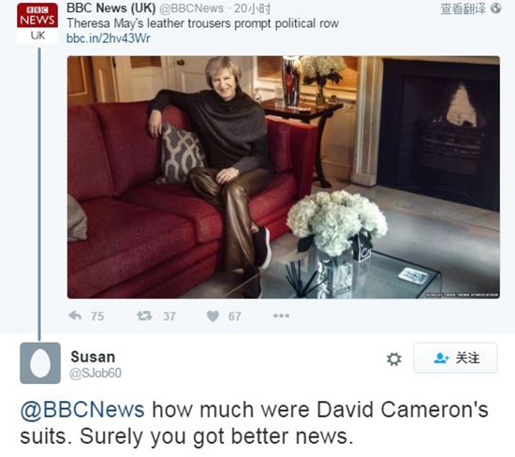Click the likes count 67

click(x=234, y=317)
